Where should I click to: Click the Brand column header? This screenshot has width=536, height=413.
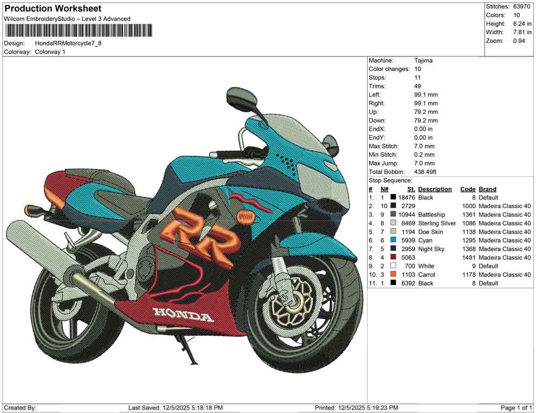[487, 189]
